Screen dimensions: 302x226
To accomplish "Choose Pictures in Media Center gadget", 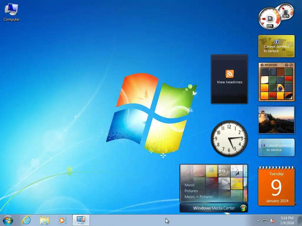I will (191, 191).
